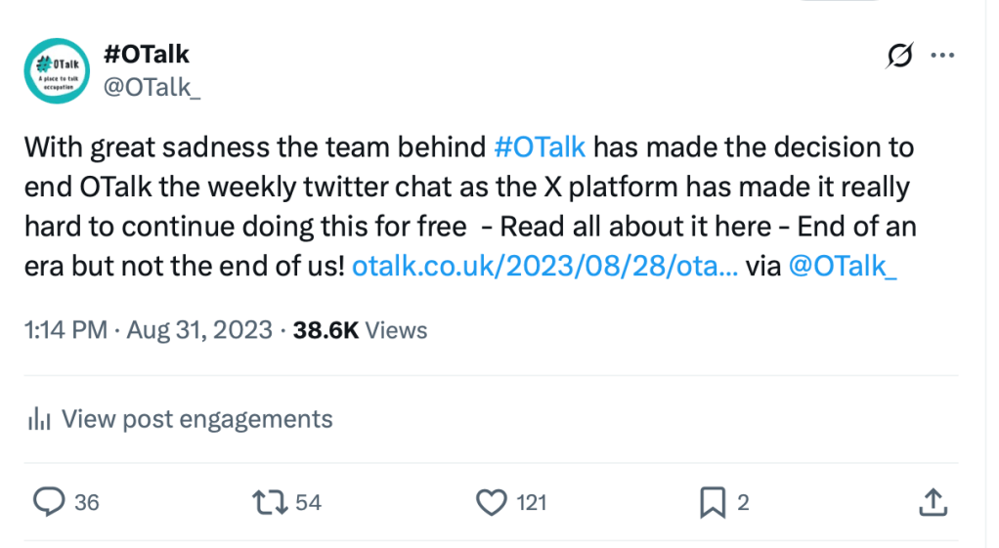999x548 pixels.
Task: Click the #OTalk hashtag in tweet text
Action: pos(540,148)
